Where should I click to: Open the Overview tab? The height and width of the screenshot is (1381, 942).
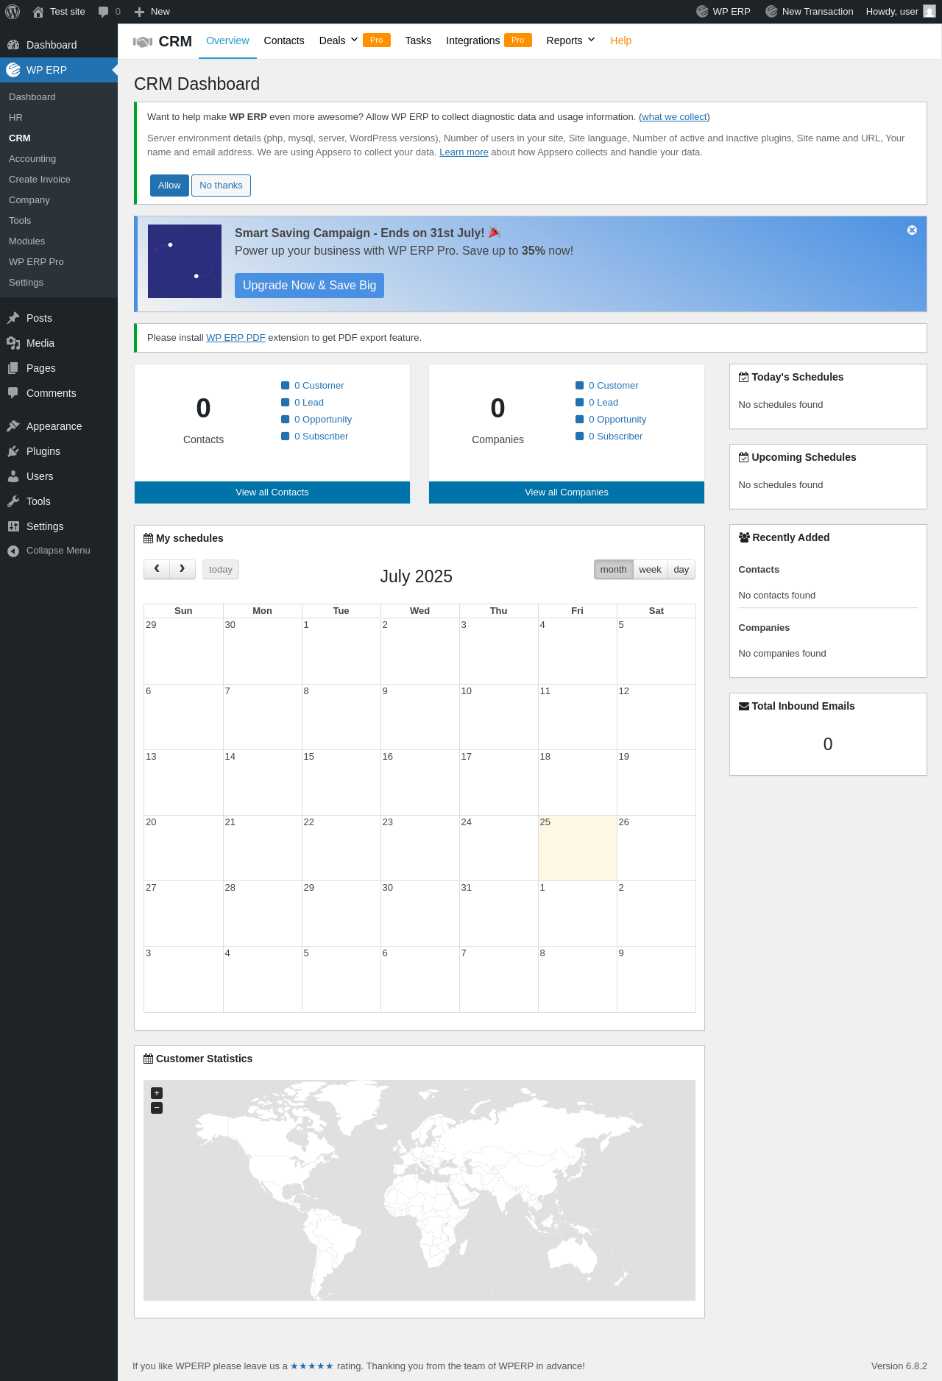[227, 40]
